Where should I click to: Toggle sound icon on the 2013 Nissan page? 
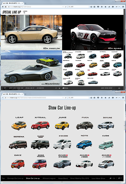tap(119, 88)
